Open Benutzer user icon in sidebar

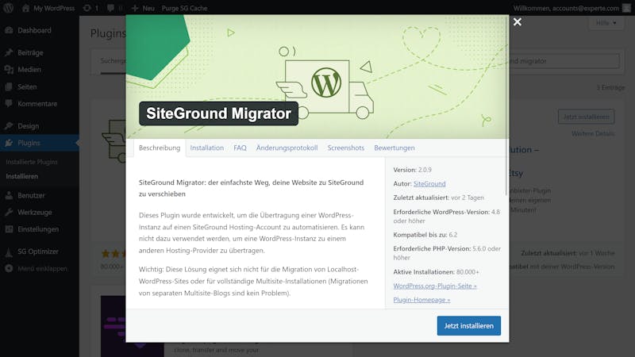9,195
